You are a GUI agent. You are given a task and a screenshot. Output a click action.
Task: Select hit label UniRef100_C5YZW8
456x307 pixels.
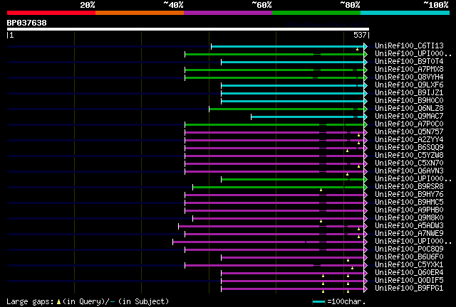pyautogui.click(x=409, y=156)
